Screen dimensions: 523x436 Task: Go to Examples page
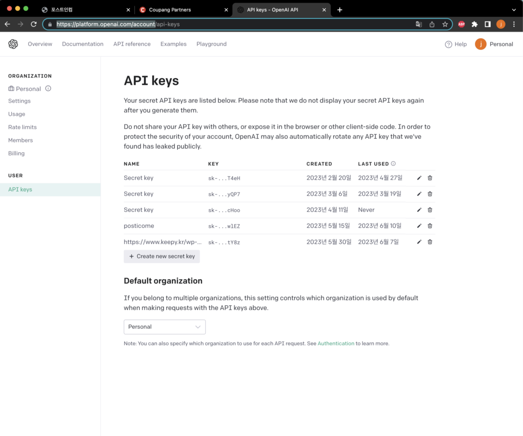[174, 44]
